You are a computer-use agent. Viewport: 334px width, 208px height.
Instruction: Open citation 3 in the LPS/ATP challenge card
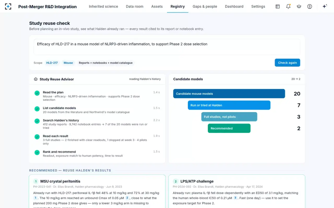coord(235,198)
